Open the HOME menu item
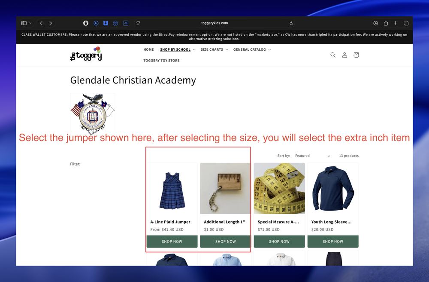This screenshot has height=282, width=429. coord(148,49)
